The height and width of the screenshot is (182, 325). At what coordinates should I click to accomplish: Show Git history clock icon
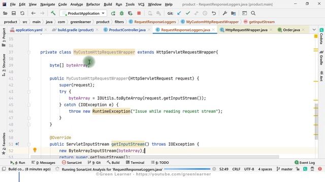click(205, 14)
